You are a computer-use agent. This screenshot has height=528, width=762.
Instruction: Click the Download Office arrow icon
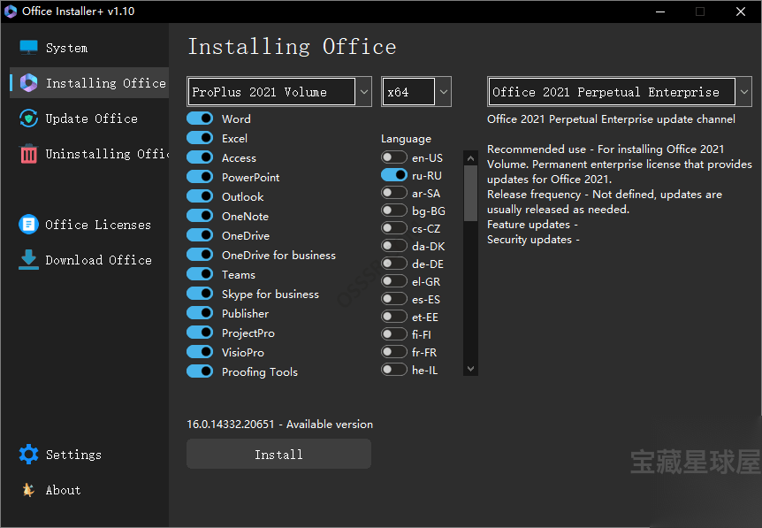[x=28, y=260]
